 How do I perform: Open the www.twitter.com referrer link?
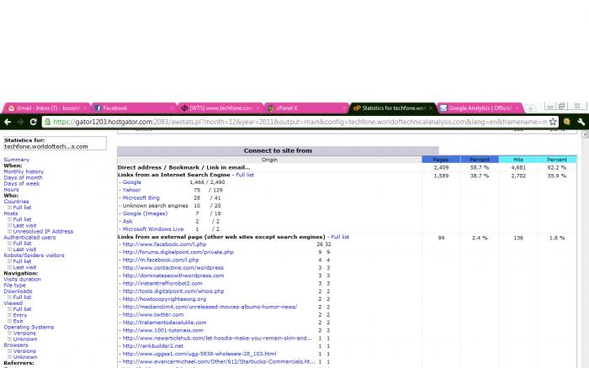(x=153, y=315)
